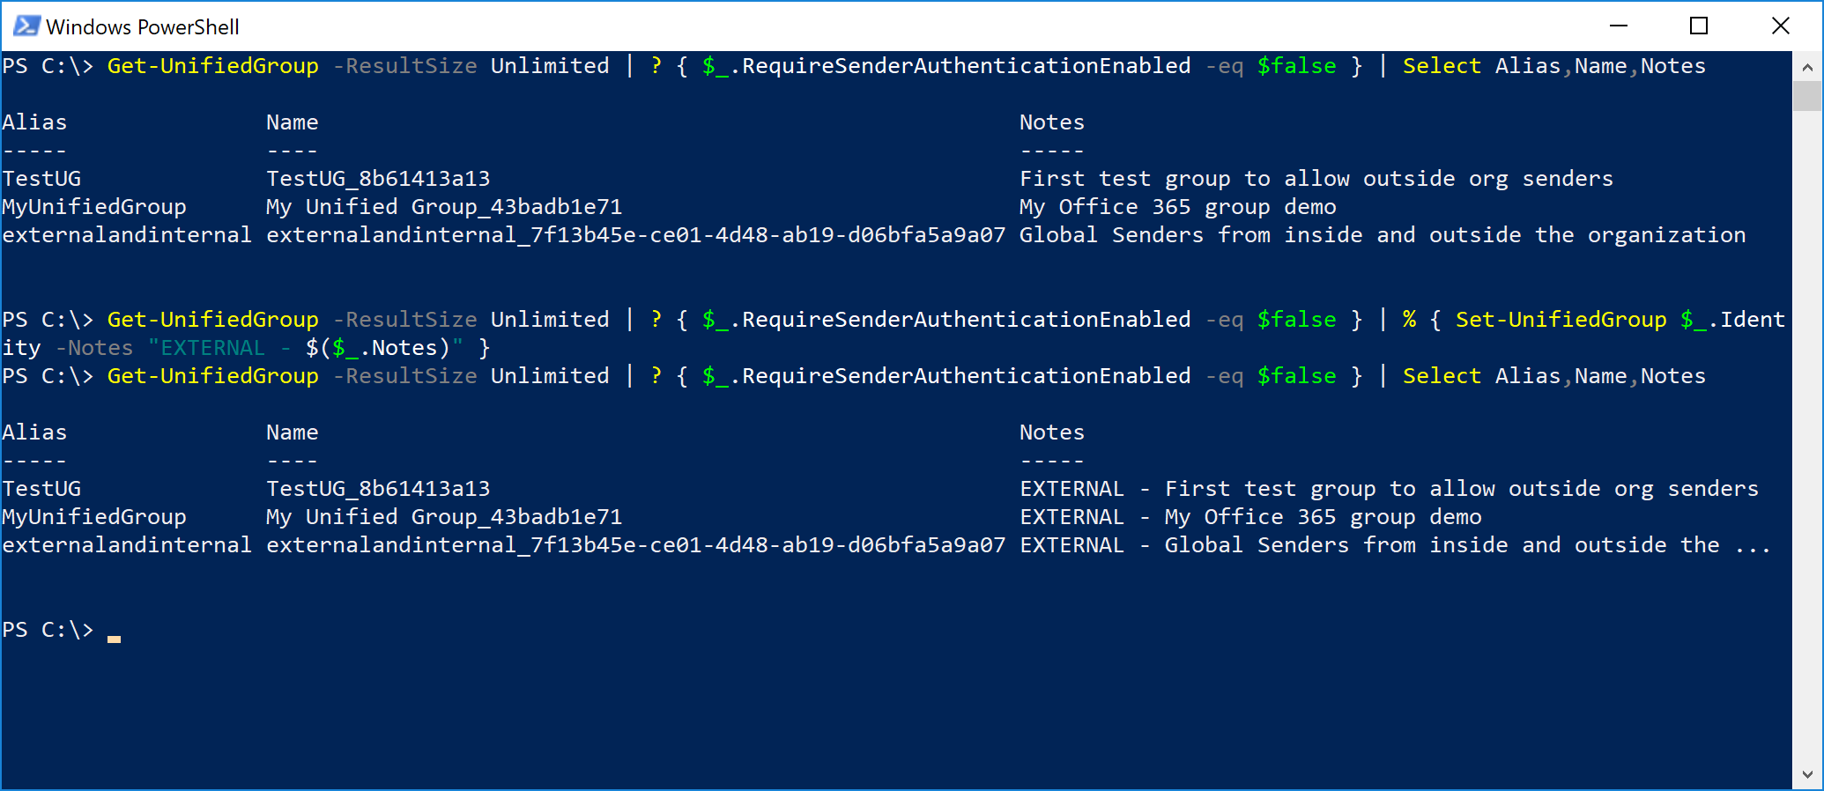Click the scrollbar down arrow
This screenshot has width=1824, height=791.
pos(1807,775)
